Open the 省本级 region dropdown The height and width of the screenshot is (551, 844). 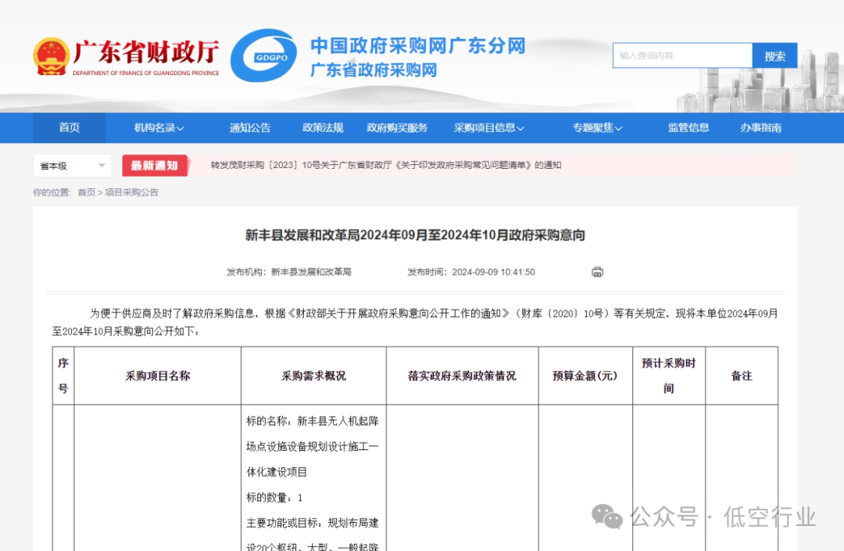72,166
